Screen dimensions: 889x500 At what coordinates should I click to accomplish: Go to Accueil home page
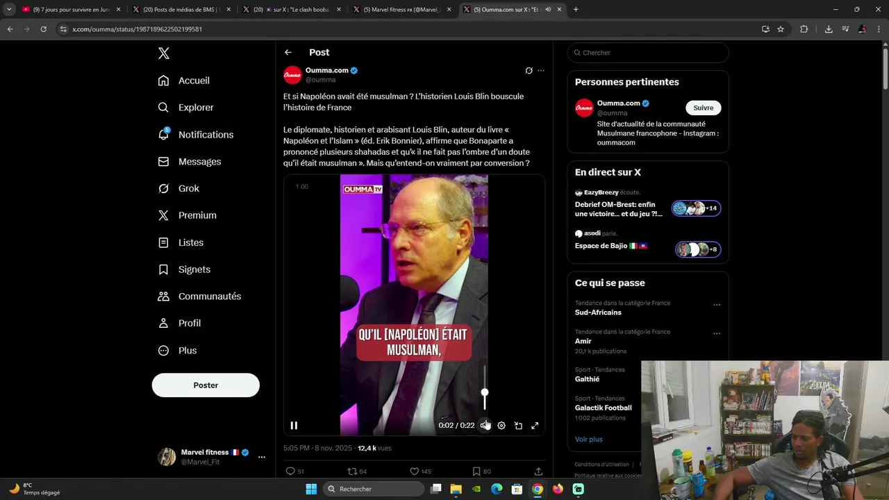[x=184, y=81]
